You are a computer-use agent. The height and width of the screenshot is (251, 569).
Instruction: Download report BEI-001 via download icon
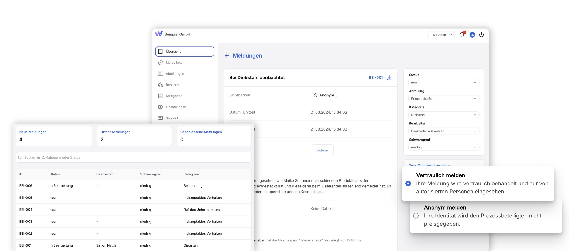389,78
